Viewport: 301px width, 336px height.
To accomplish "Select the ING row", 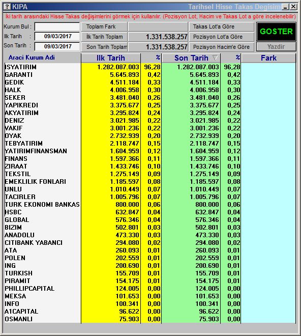I will pyautogui.click(x=150, y=266).
